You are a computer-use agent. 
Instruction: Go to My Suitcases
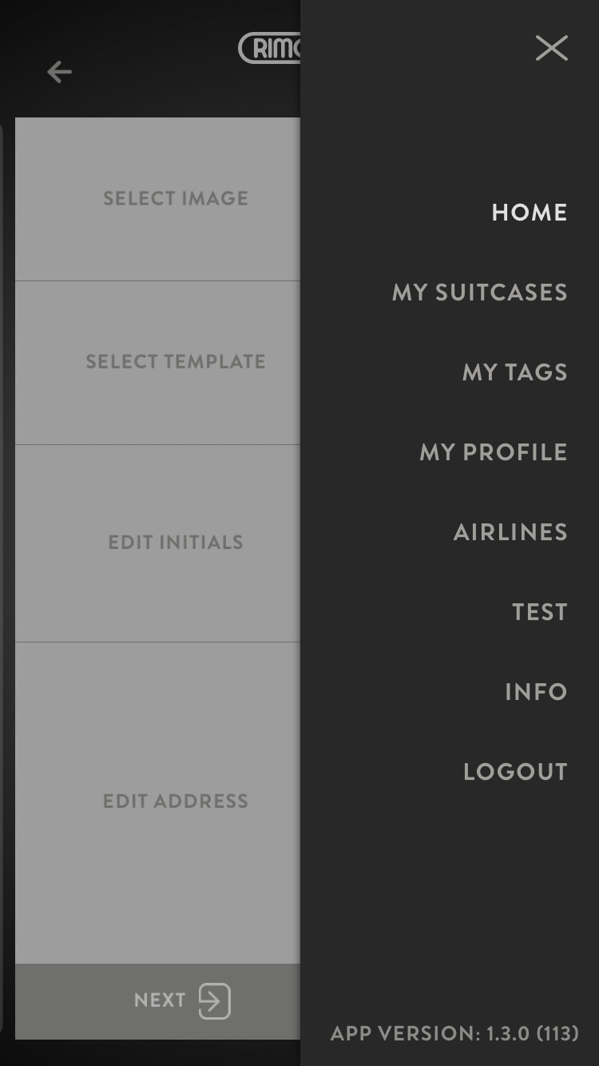click(480, 292)
